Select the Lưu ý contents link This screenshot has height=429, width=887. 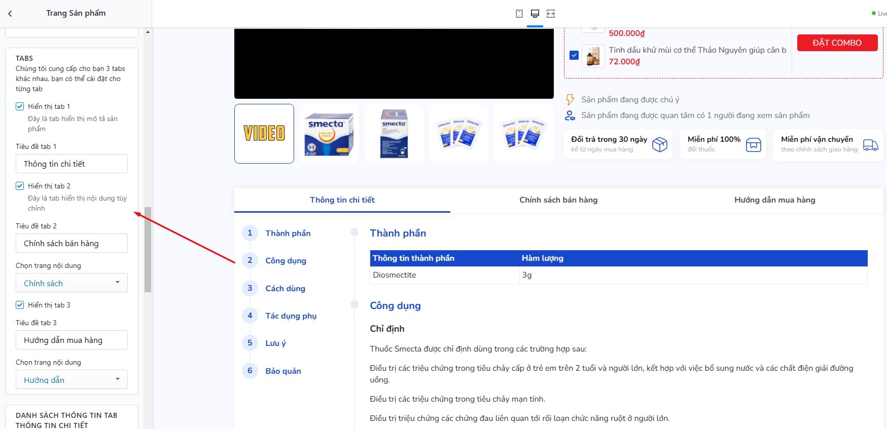(x=276, y=343)
